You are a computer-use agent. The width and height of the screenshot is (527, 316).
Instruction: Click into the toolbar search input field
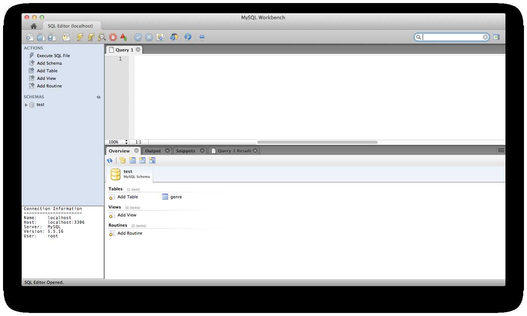coord(452,37)
